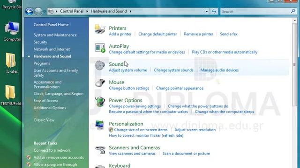Expand the arrow after Control Panel breadcrumb
This screenshot has height=168, width=300.
[87, 11]
